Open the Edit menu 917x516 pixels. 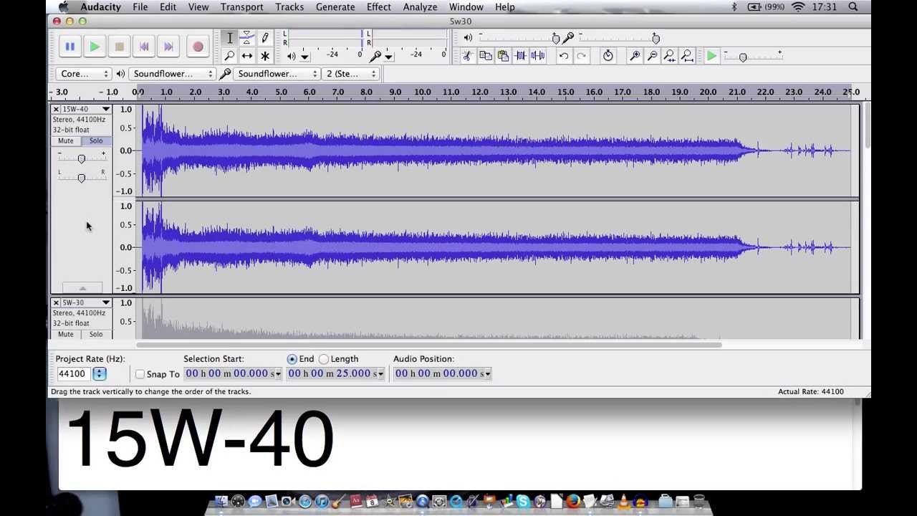click(x=168, y=7)
